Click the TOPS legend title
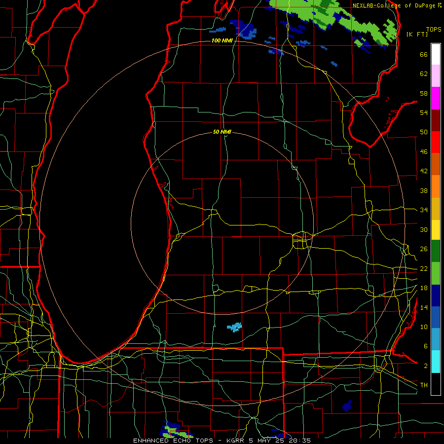The width and height of the screenshot is (444, 444). (x=434, y=30)
